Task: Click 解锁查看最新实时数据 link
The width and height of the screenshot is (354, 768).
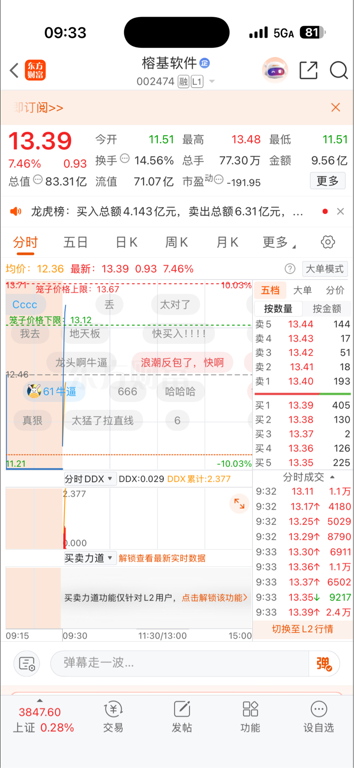Action: (x=162, y=558)
